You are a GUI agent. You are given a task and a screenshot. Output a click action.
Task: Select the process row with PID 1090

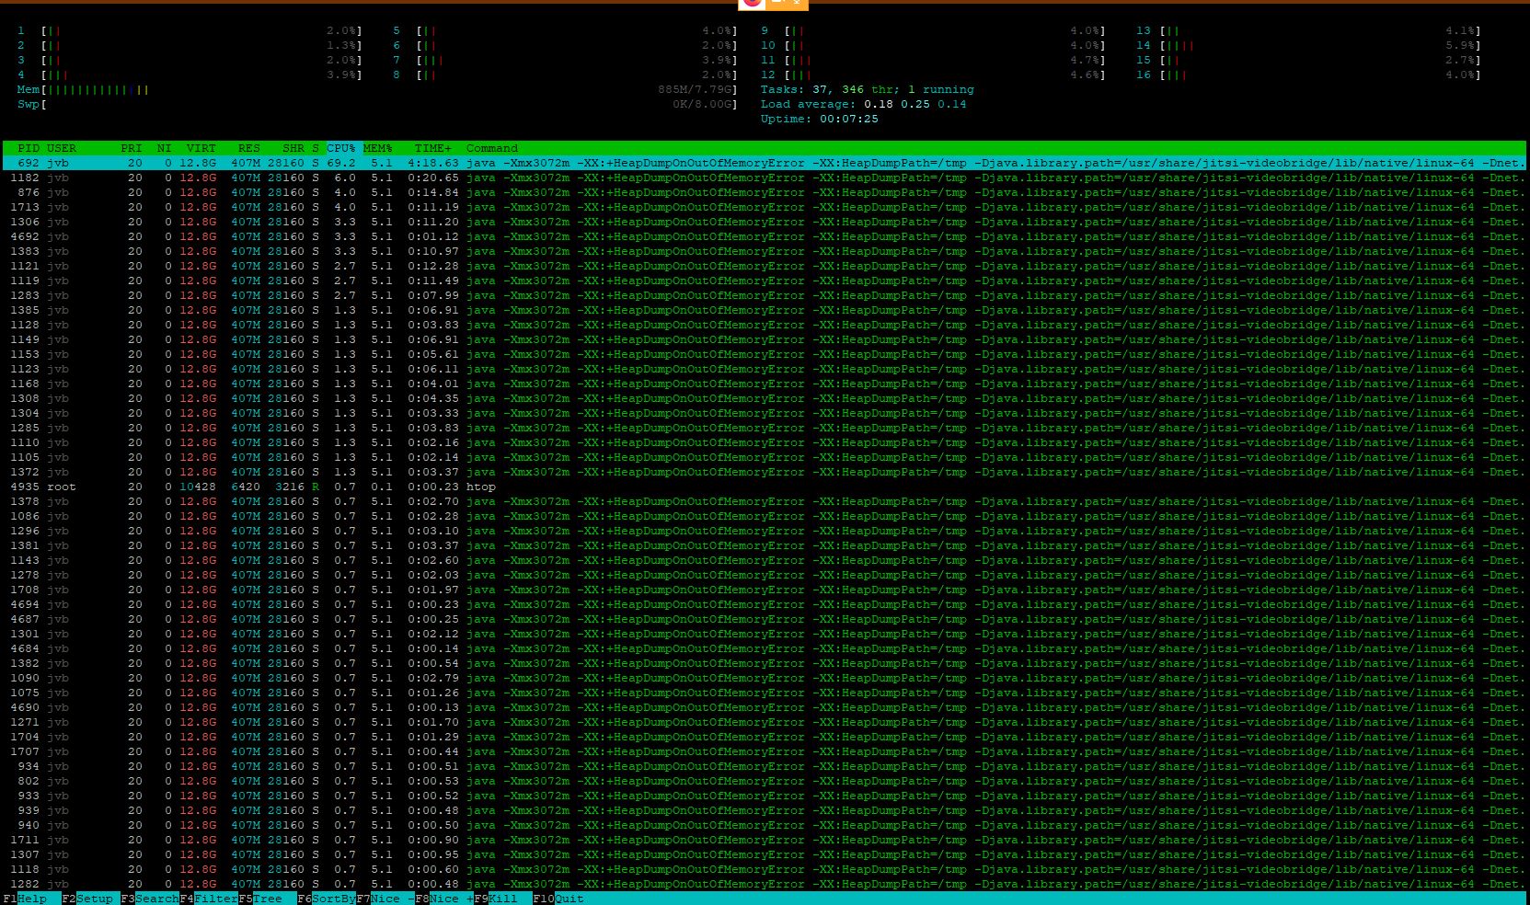pyautogui.click(x=765, y=678)
